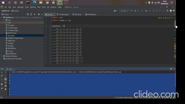Collapse the DigitRecon root folder
The width and height of the screenshot is (185, 104).
click(1, 17)
